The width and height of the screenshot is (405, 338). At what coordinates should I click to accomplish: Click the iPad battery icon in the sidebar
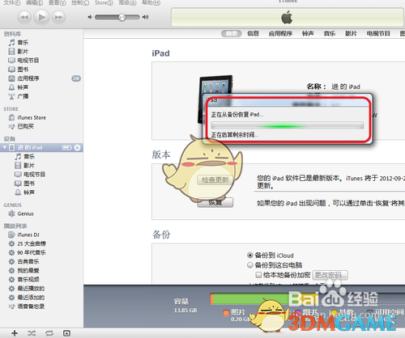pyautogui.click(x=67, y=147)
